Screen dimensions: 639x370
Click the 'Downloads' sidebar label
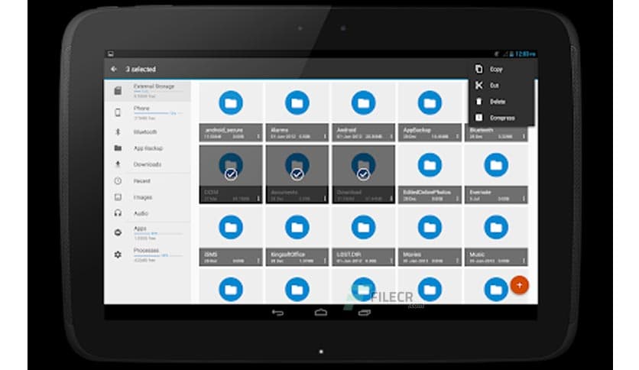click(148, 164)
